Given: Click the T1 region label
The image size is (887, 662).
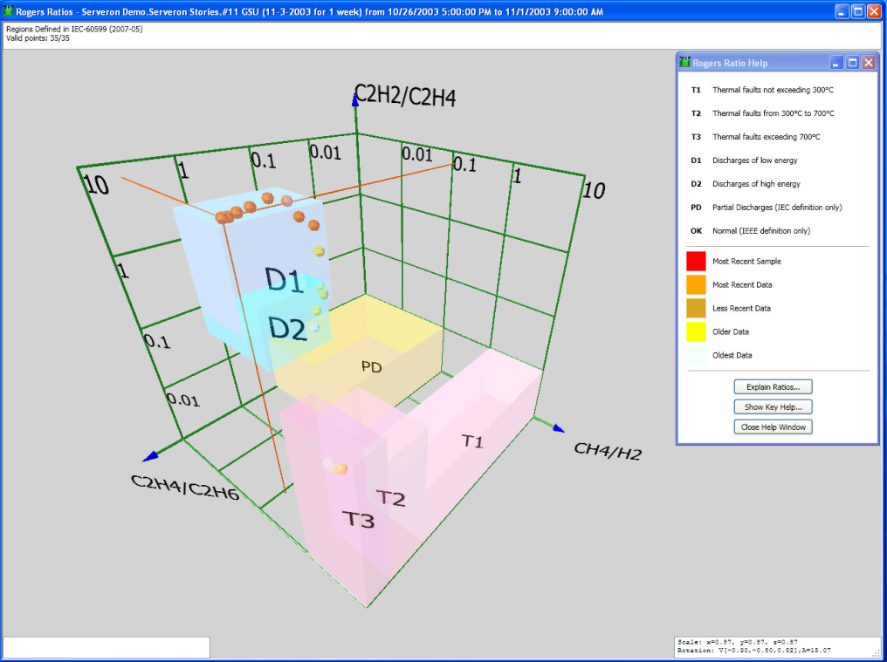Looking at the screenshot, I should (x=472, y=441).
